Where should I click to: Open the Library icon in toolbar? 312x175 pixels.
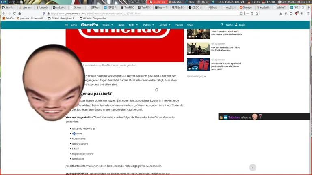286,13
